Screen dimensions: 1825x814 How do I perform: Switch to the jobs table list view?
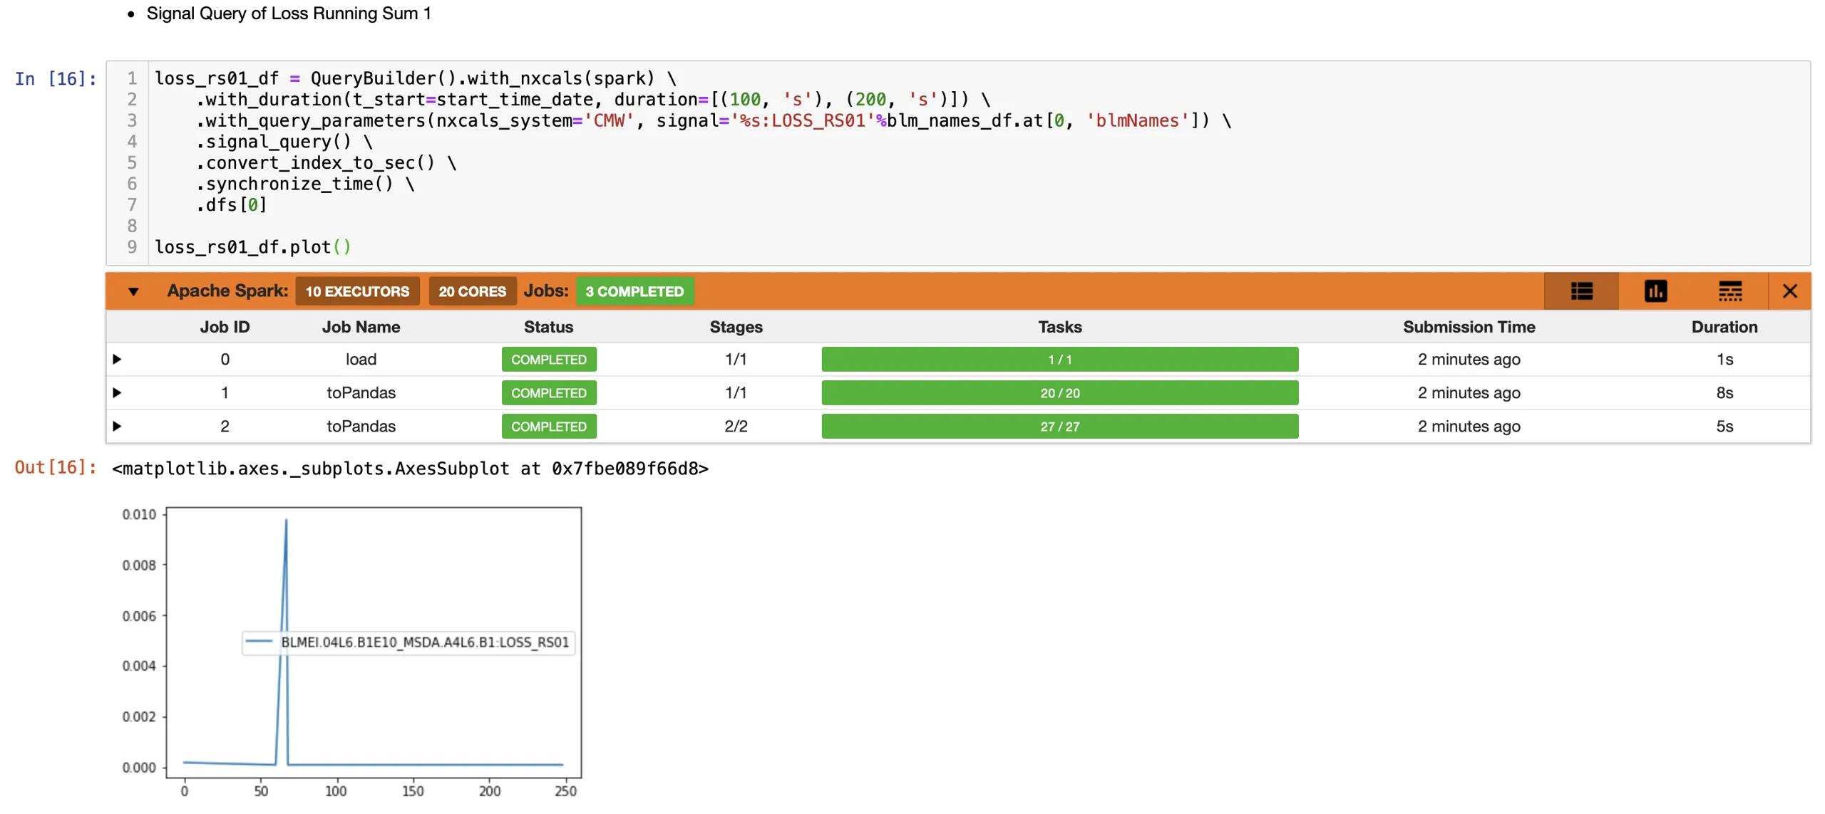pos(1580,291)
